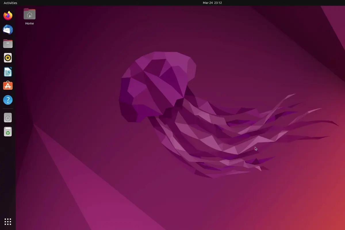Open LibreOffice Writer from the dock

click(8, 72)
